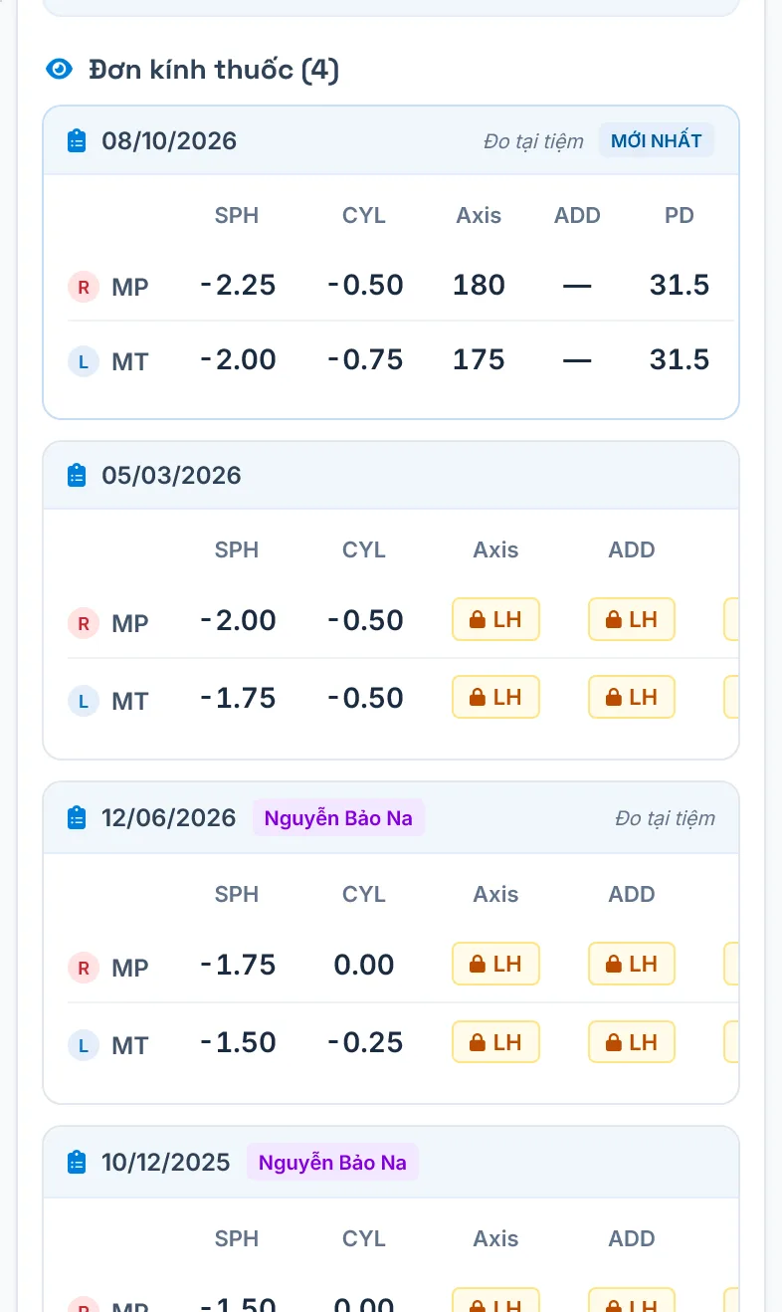Click locked Axis LH button for MP in 05/03/2026
The image size is (782, 1312).
pos(495,619)
